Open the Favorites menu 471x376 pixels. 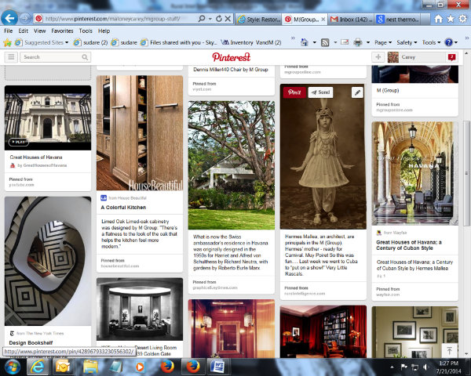point(62,31)
